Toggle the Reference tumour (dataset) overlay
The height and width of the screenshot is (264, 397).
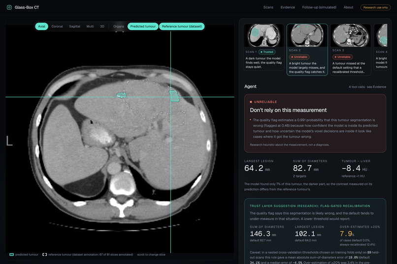coord(182,26)
